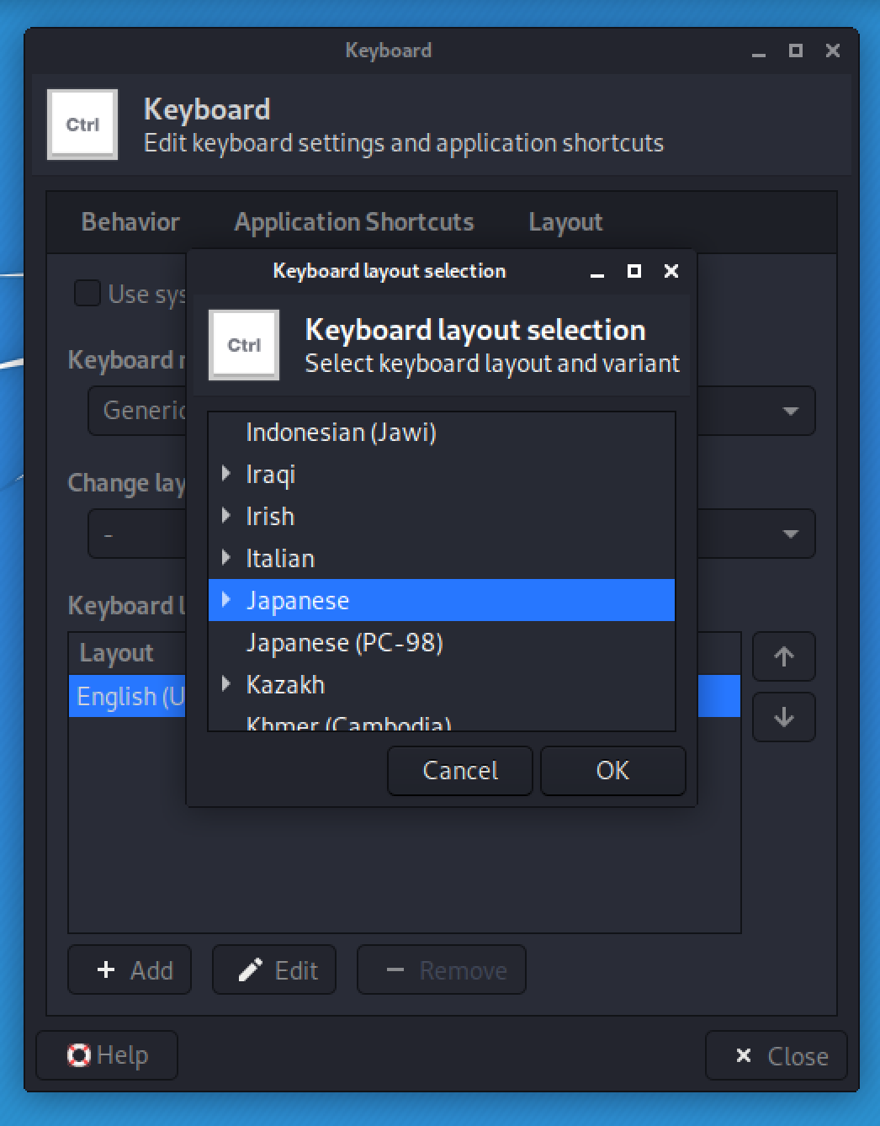
Task: Open the Application Shortcuts tab
Action: click(354, 222)
